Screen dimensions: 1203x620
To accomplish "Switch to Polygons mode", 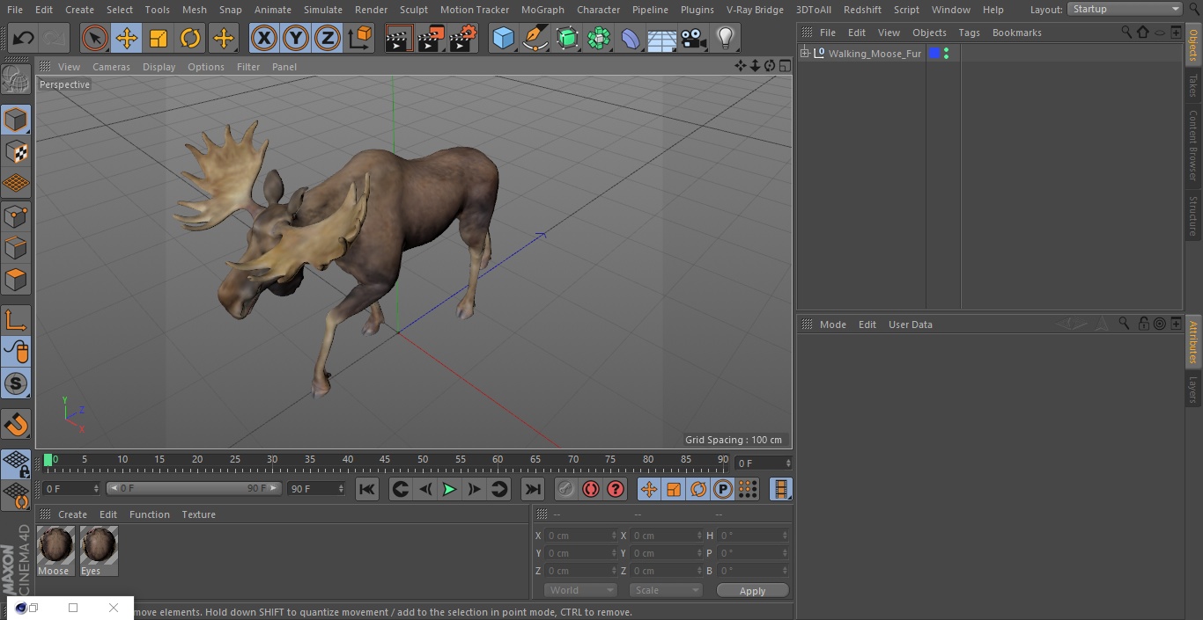I will pos(16,280).
